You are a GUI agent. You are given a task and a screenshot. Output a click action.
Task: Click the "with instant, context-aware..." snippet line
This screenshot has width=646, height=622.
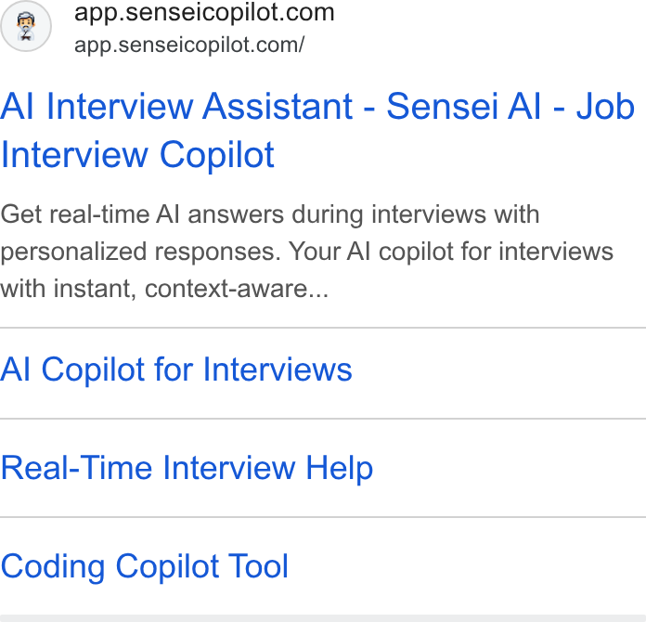pos(164,289)
